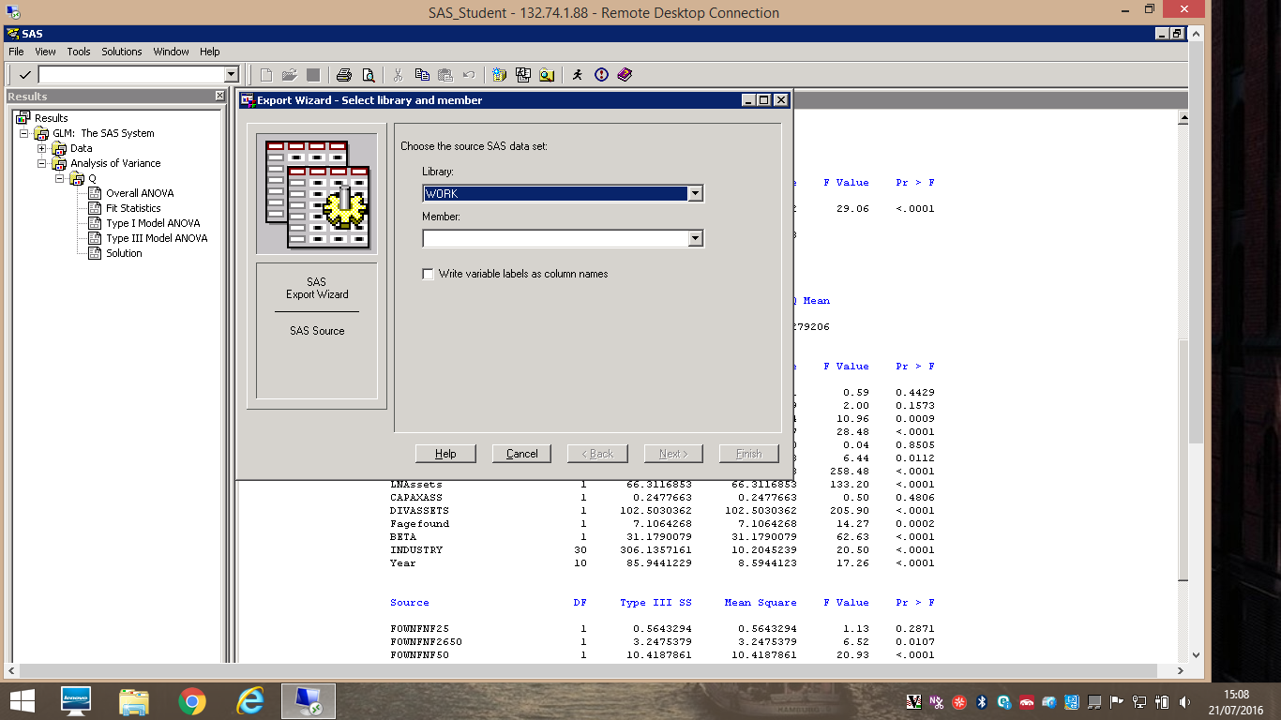Viewport: 1281px width, 720px height.
Task: Open the Library dropdown showing WORK
Action: (695, 193)
